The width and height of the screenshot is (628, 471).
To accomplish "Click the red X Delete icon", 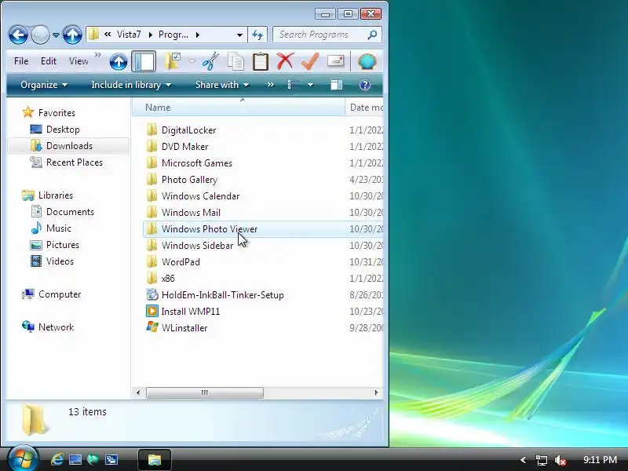I will click(285, 62).
